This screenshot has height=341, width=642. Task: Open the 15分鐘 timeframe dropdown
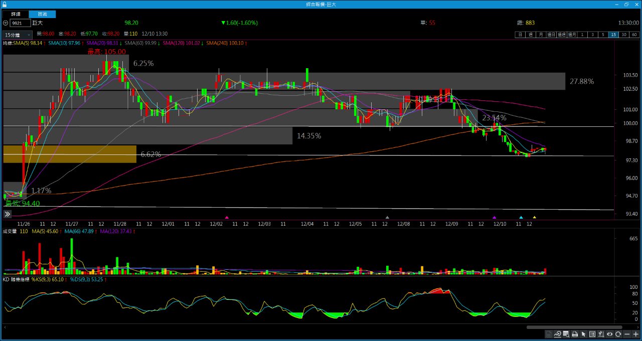point(17,35)
